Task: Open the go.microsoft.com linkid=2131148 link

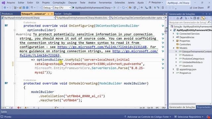Action: tap(102, 47)
